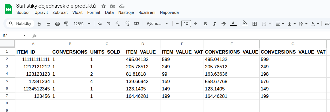Open the Nápověda menu

pos(169,12)
